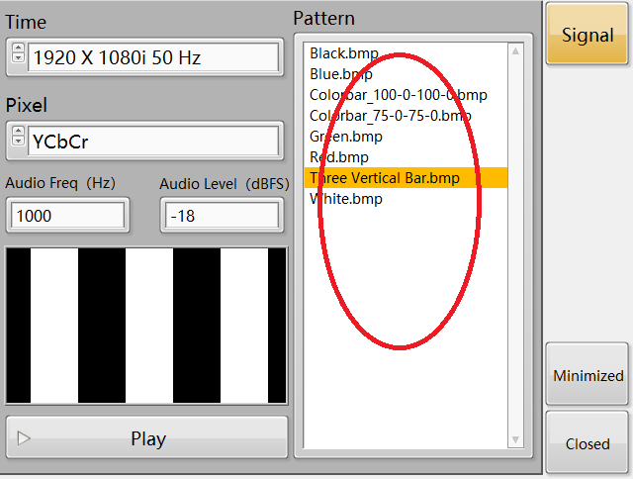Choose the Colorbar_100-0-100-0.bmp pattern
The width and height of the screenshot is (633, 479).
[x=398, y=95]
